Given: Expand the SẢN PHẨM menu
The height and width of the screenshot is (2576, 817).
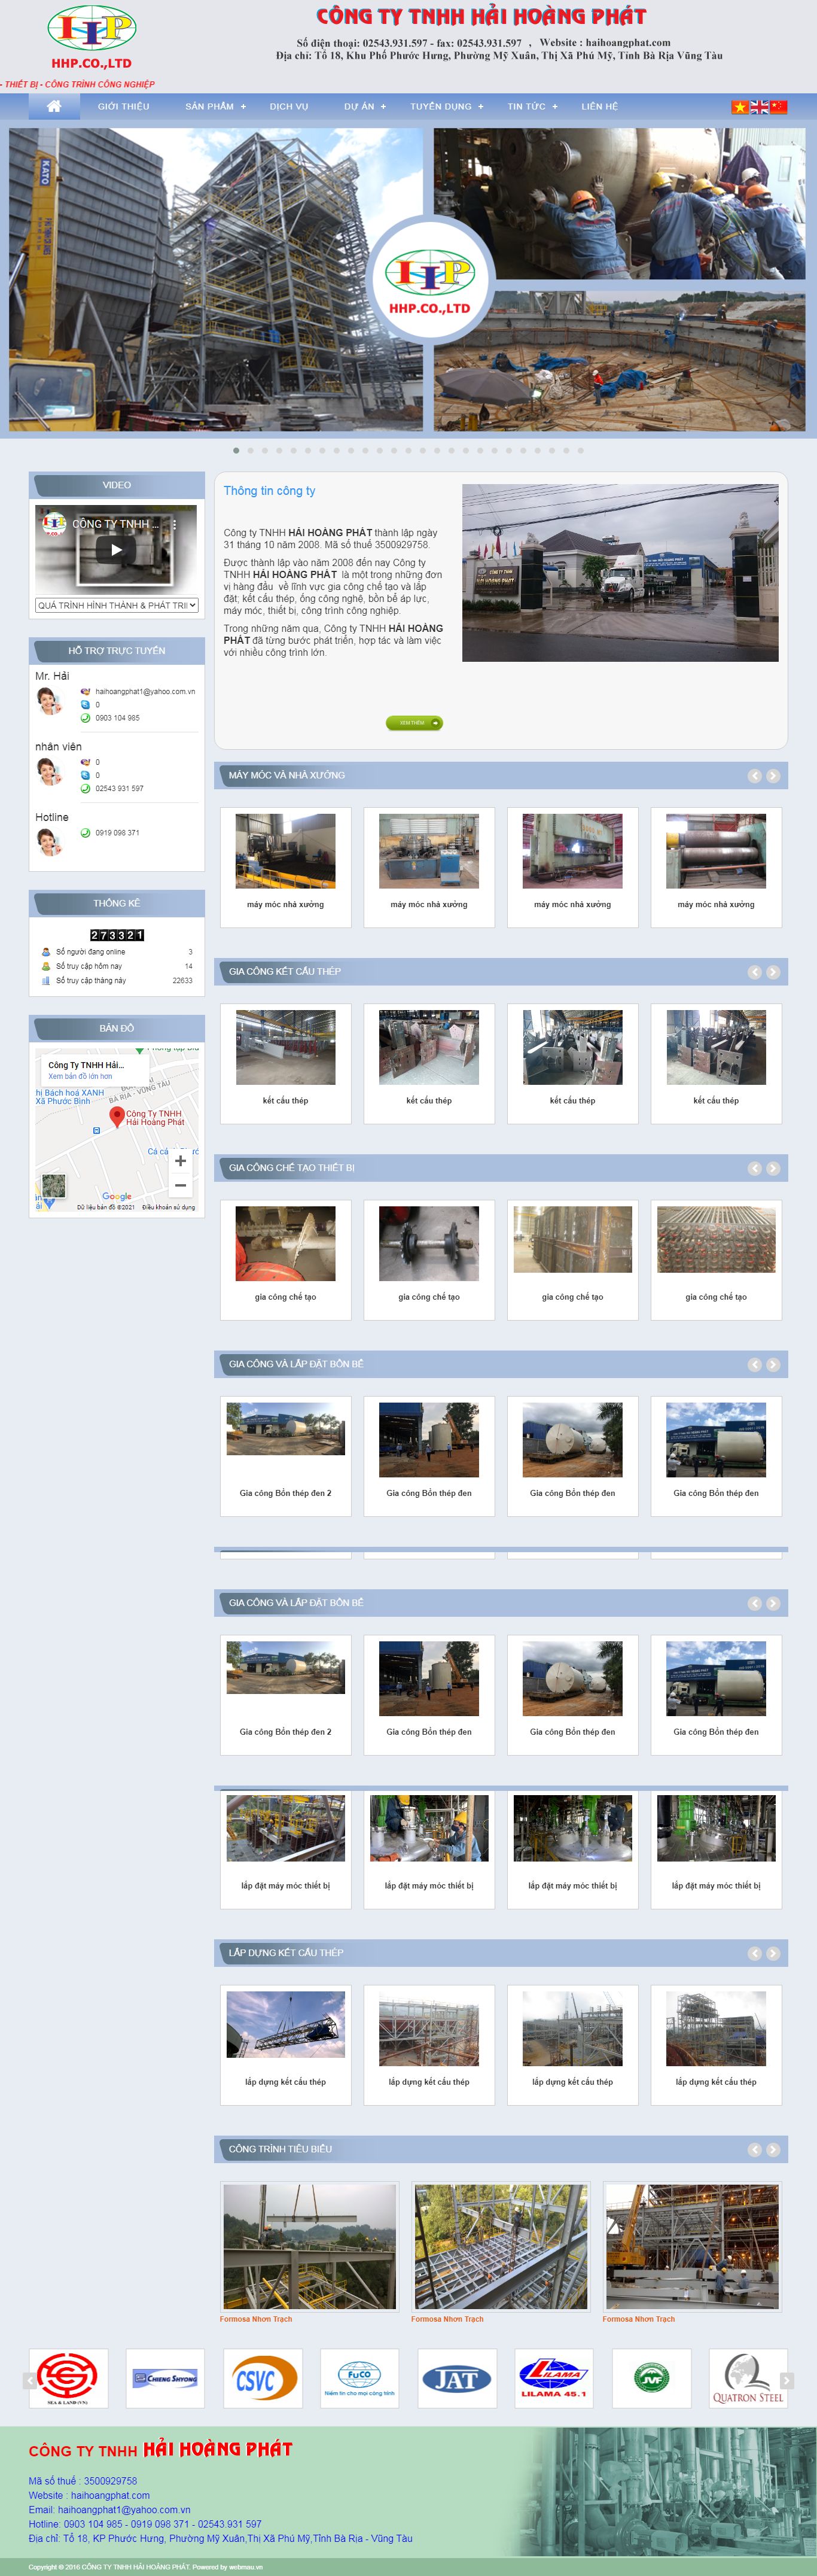Looking at the screenshot, I should point(215,106).
